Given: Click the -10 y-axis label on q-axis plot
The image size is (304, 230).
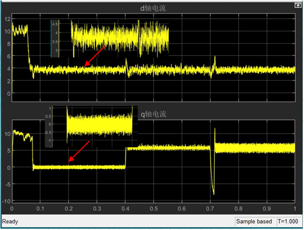Looking at the screenshot, I should pos(6,202).
